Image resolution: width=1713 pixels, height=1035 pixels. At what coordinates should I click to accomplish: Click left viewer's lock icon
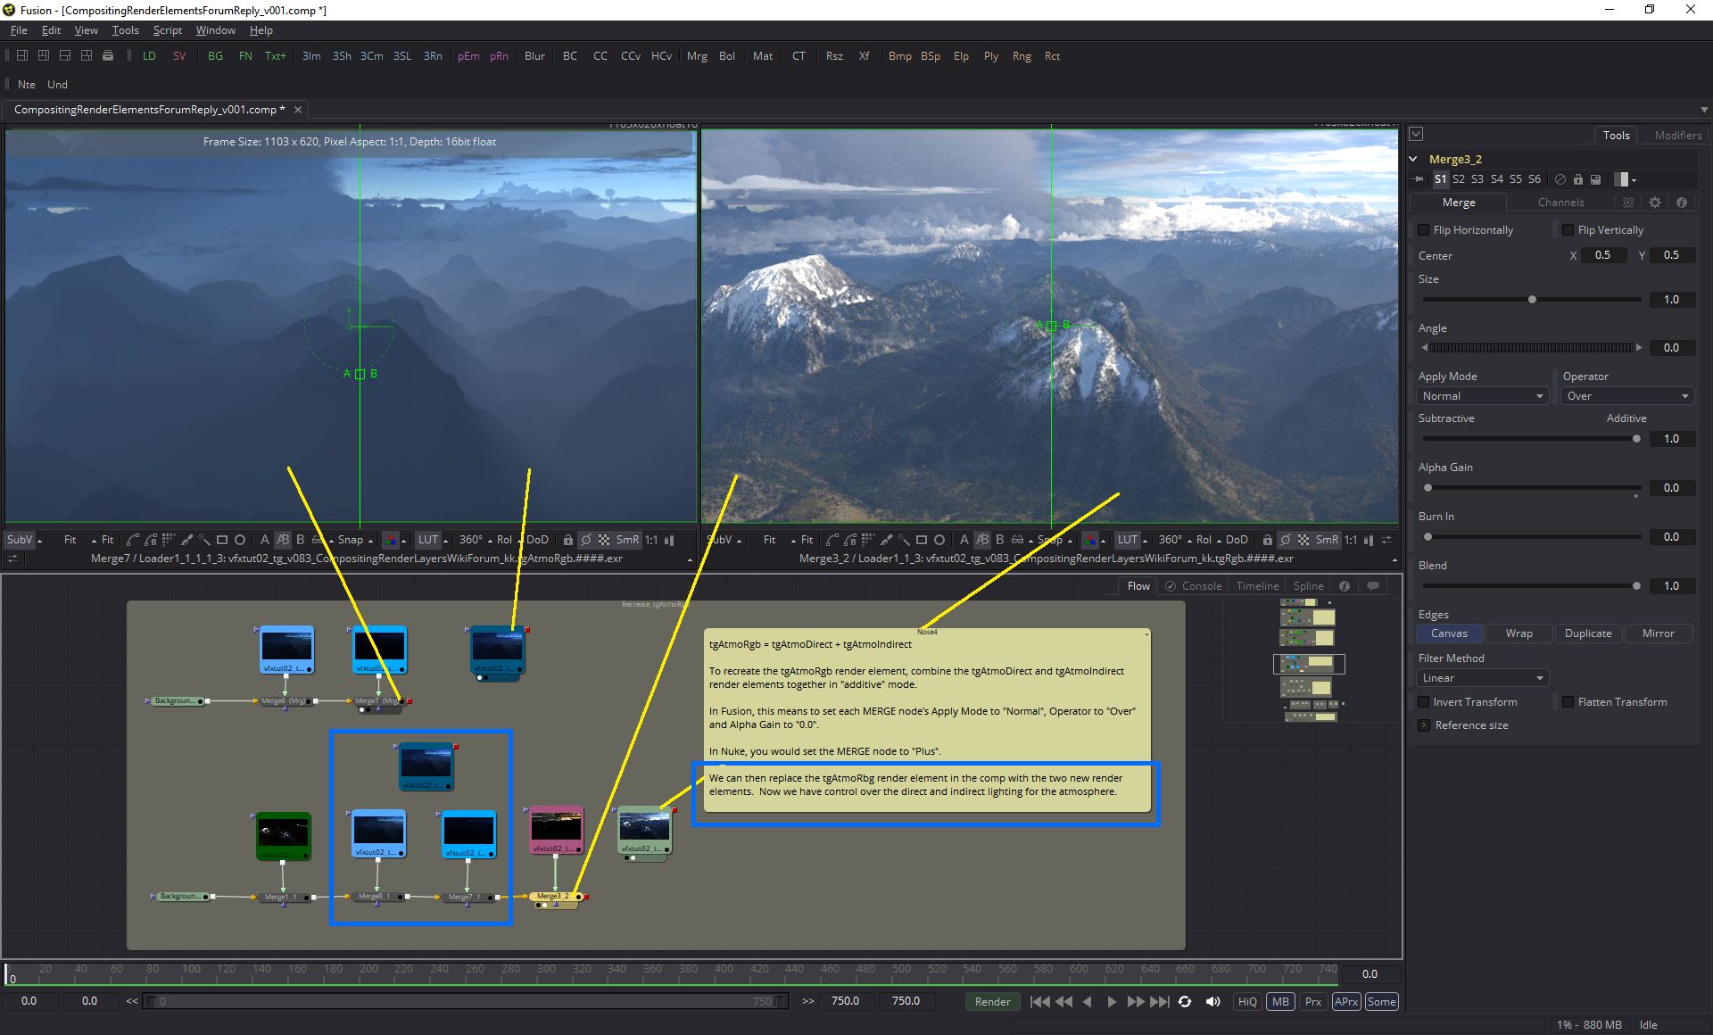(x=567, y=540)
